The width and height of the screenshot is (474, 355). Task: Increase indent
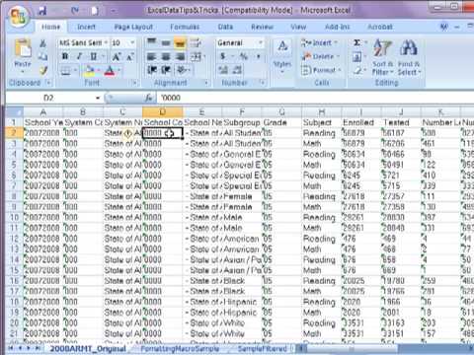coord(166,70)
